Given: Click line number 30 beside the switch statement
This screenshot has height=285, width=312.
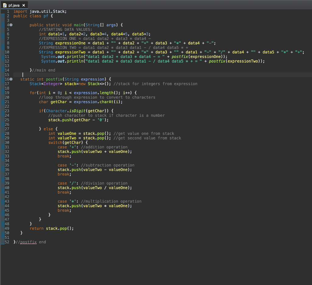Looking at the screenshot, I should tap(7, 142).
